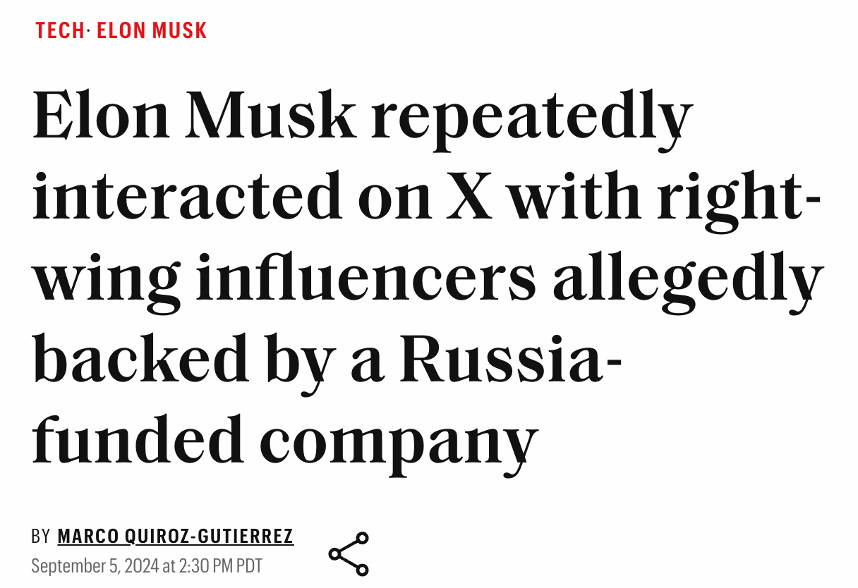Click the word "backed" in headline
Image resolution: width=858 pixels, height=588 pixels.
coord(138,358)
